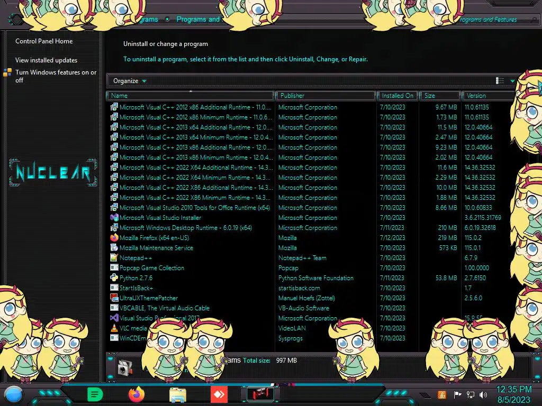Open the Action Center flag icon

(x=457, y=394)
